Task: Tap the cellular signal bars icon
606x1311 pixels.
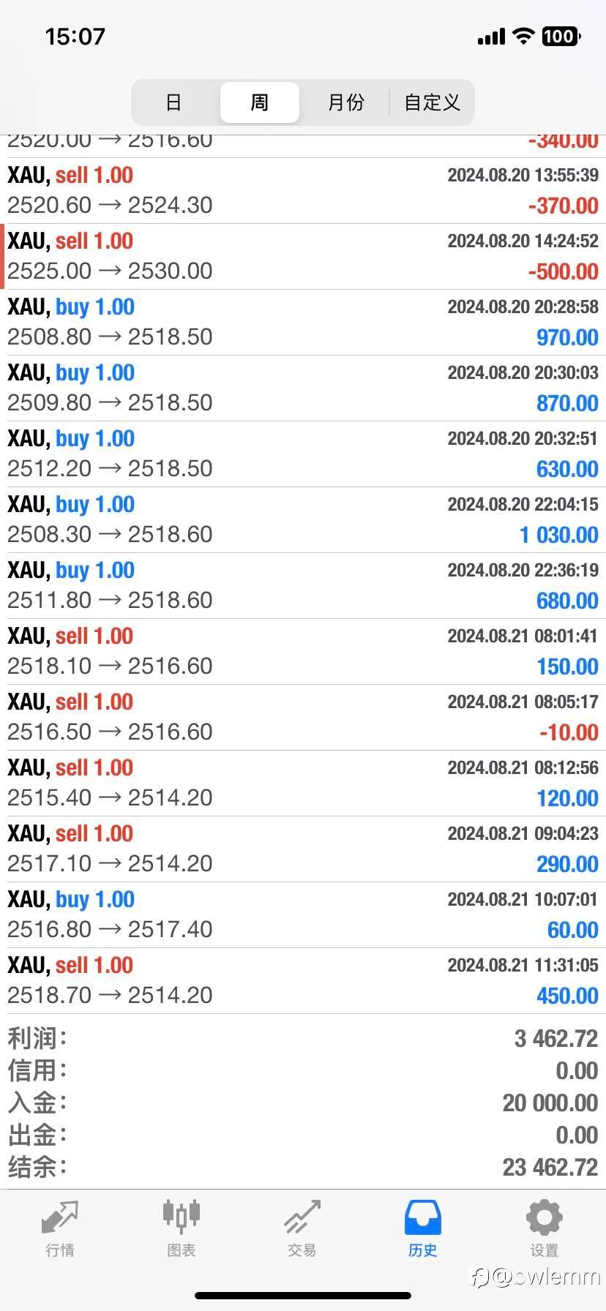Action: coord(491,37)
